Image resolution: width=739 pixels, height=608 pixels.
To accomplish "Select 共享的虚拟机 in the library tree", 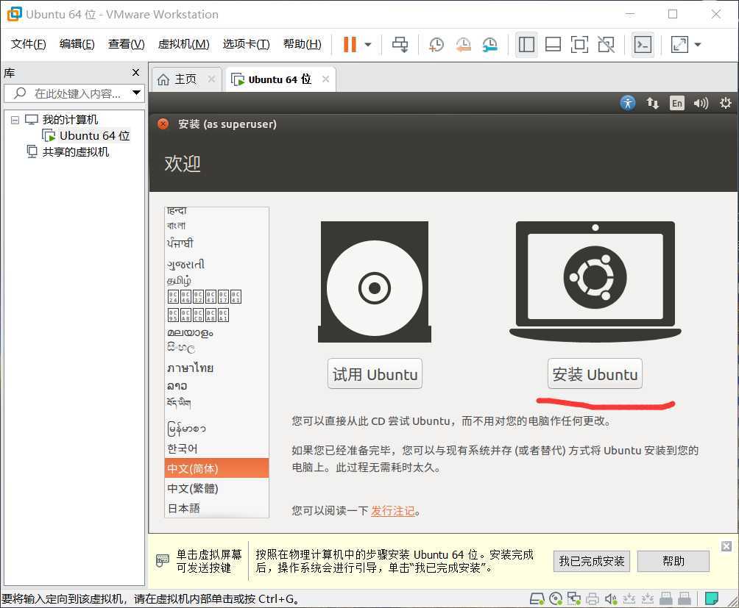I will pos(75,152).
